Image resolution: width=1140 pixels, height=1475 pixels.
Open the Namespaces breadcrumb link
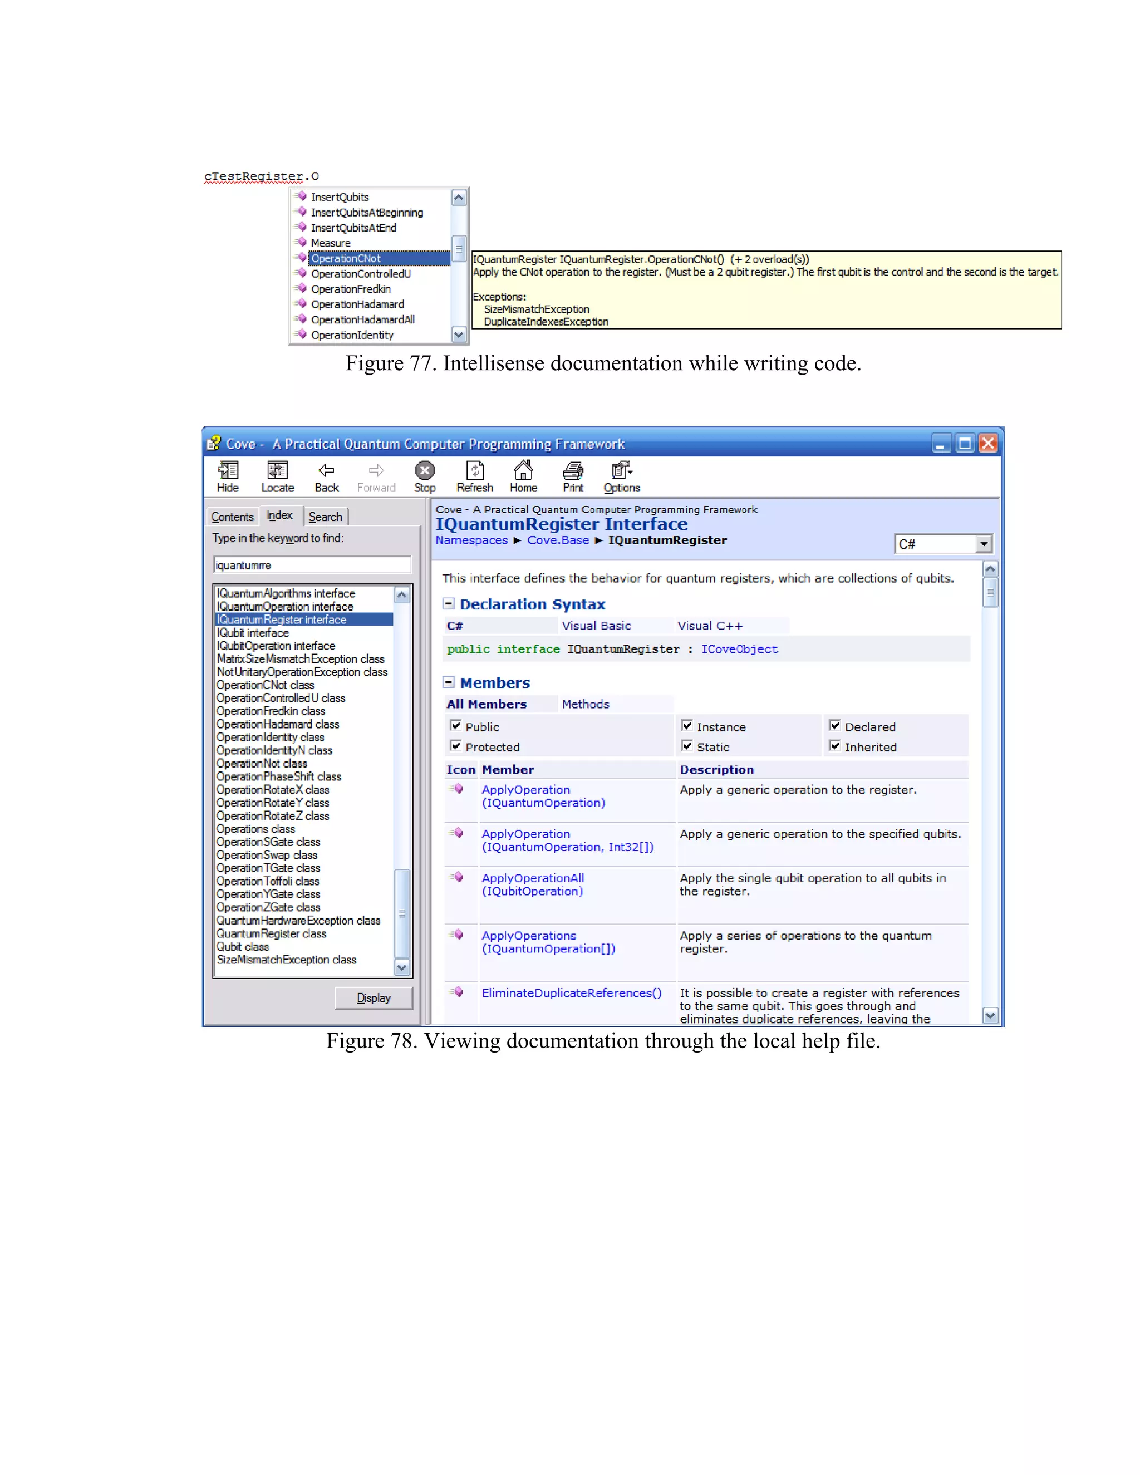click(471, 540)
